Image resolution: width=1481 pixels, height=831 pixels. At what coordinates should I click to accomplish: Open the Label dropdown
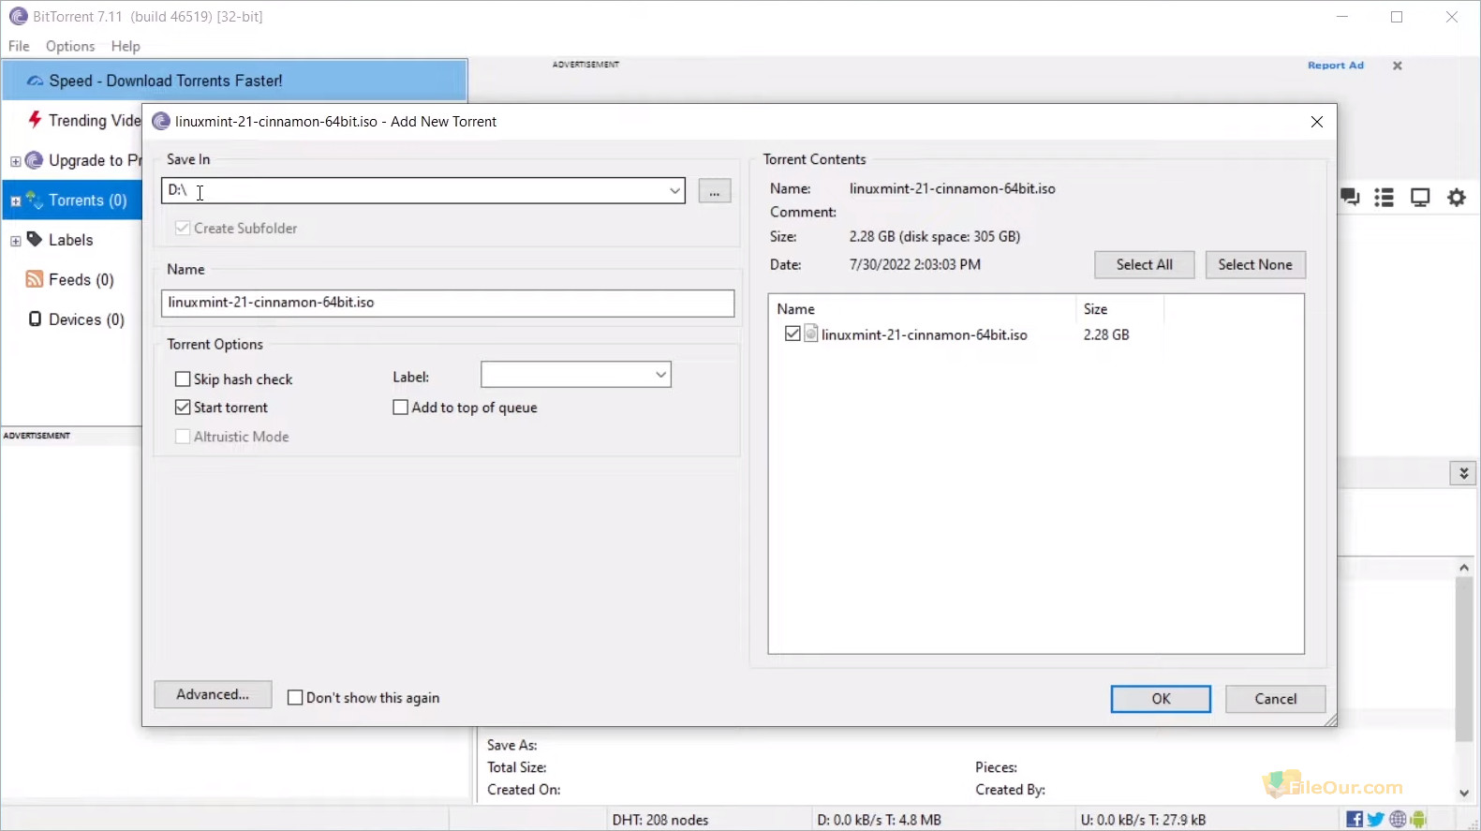tap(660, 375)
